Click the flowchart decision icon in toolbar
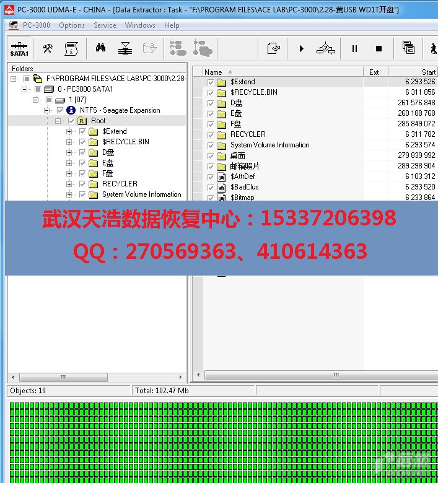438x483 pixels. [x=325, y=48]
